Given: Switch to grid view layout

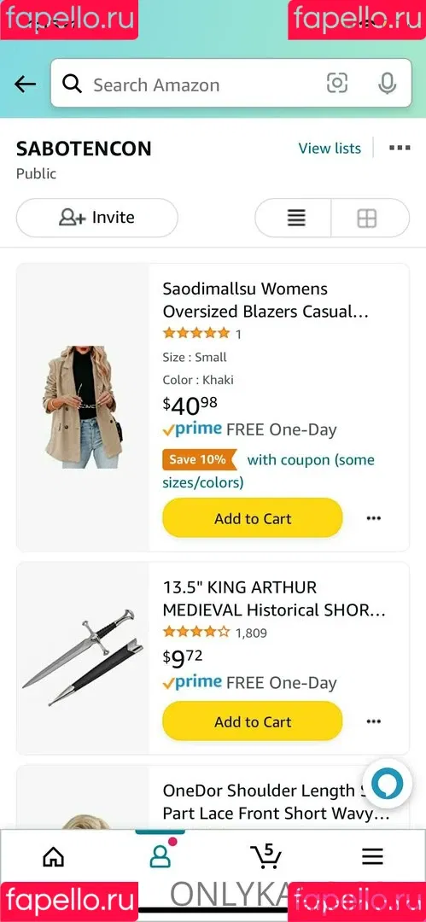Looking at the screenshot, I should (x=367, y=219).
